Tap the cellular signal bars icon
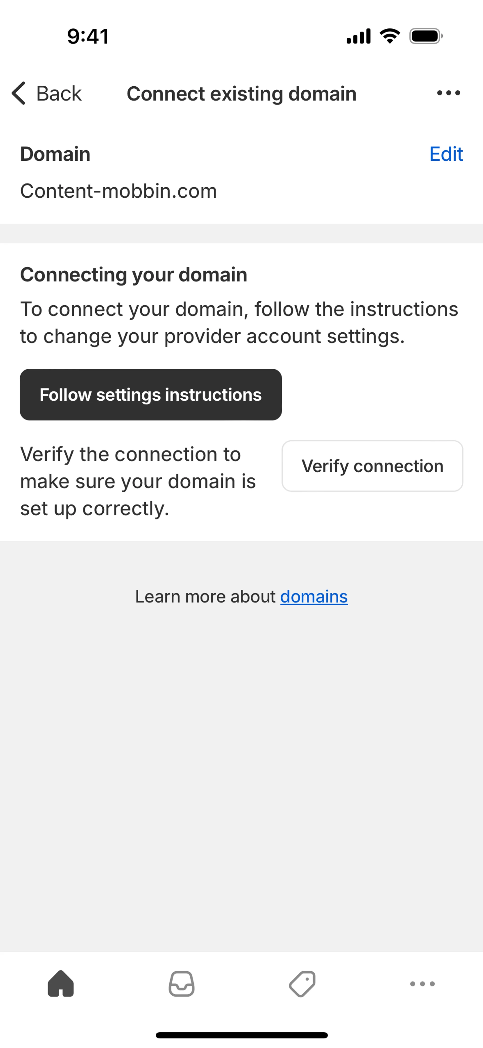The image size is (483, 1048). pos(358,36)
